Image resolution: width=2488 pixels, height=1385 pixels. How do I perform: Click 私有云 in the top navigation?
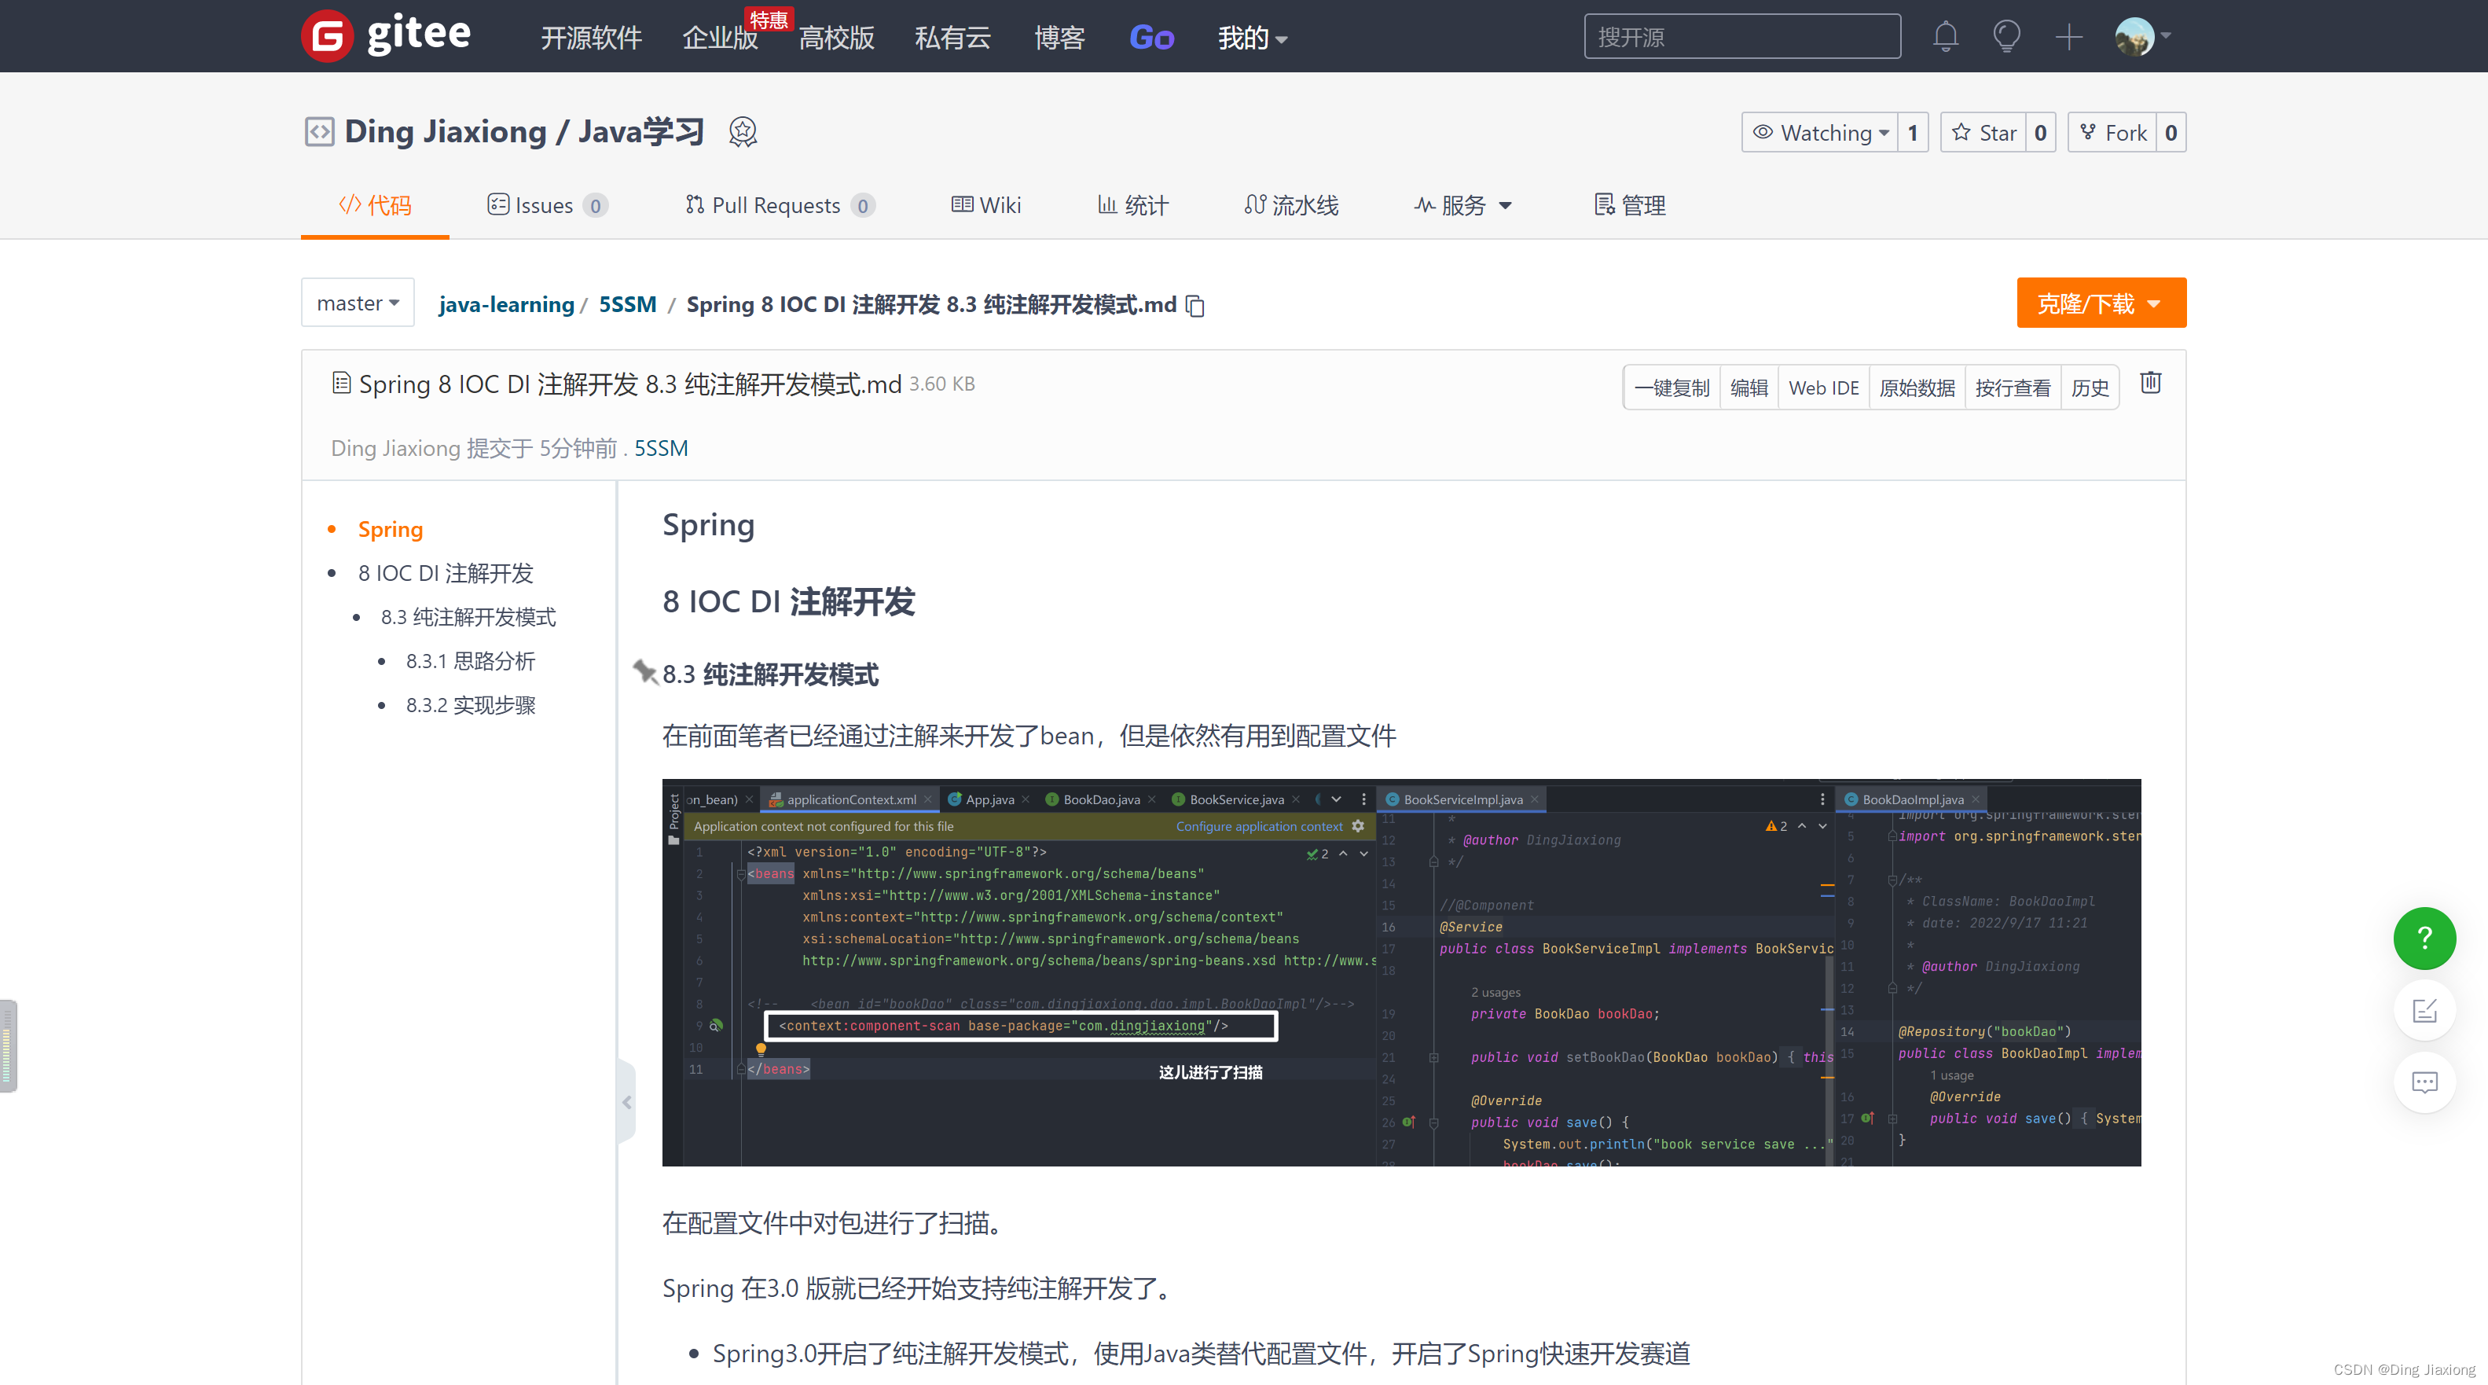point(952,38)
